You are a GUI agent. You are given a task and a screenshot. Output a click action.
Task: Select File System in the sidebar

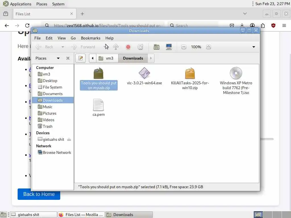click(x=53, y=87)
